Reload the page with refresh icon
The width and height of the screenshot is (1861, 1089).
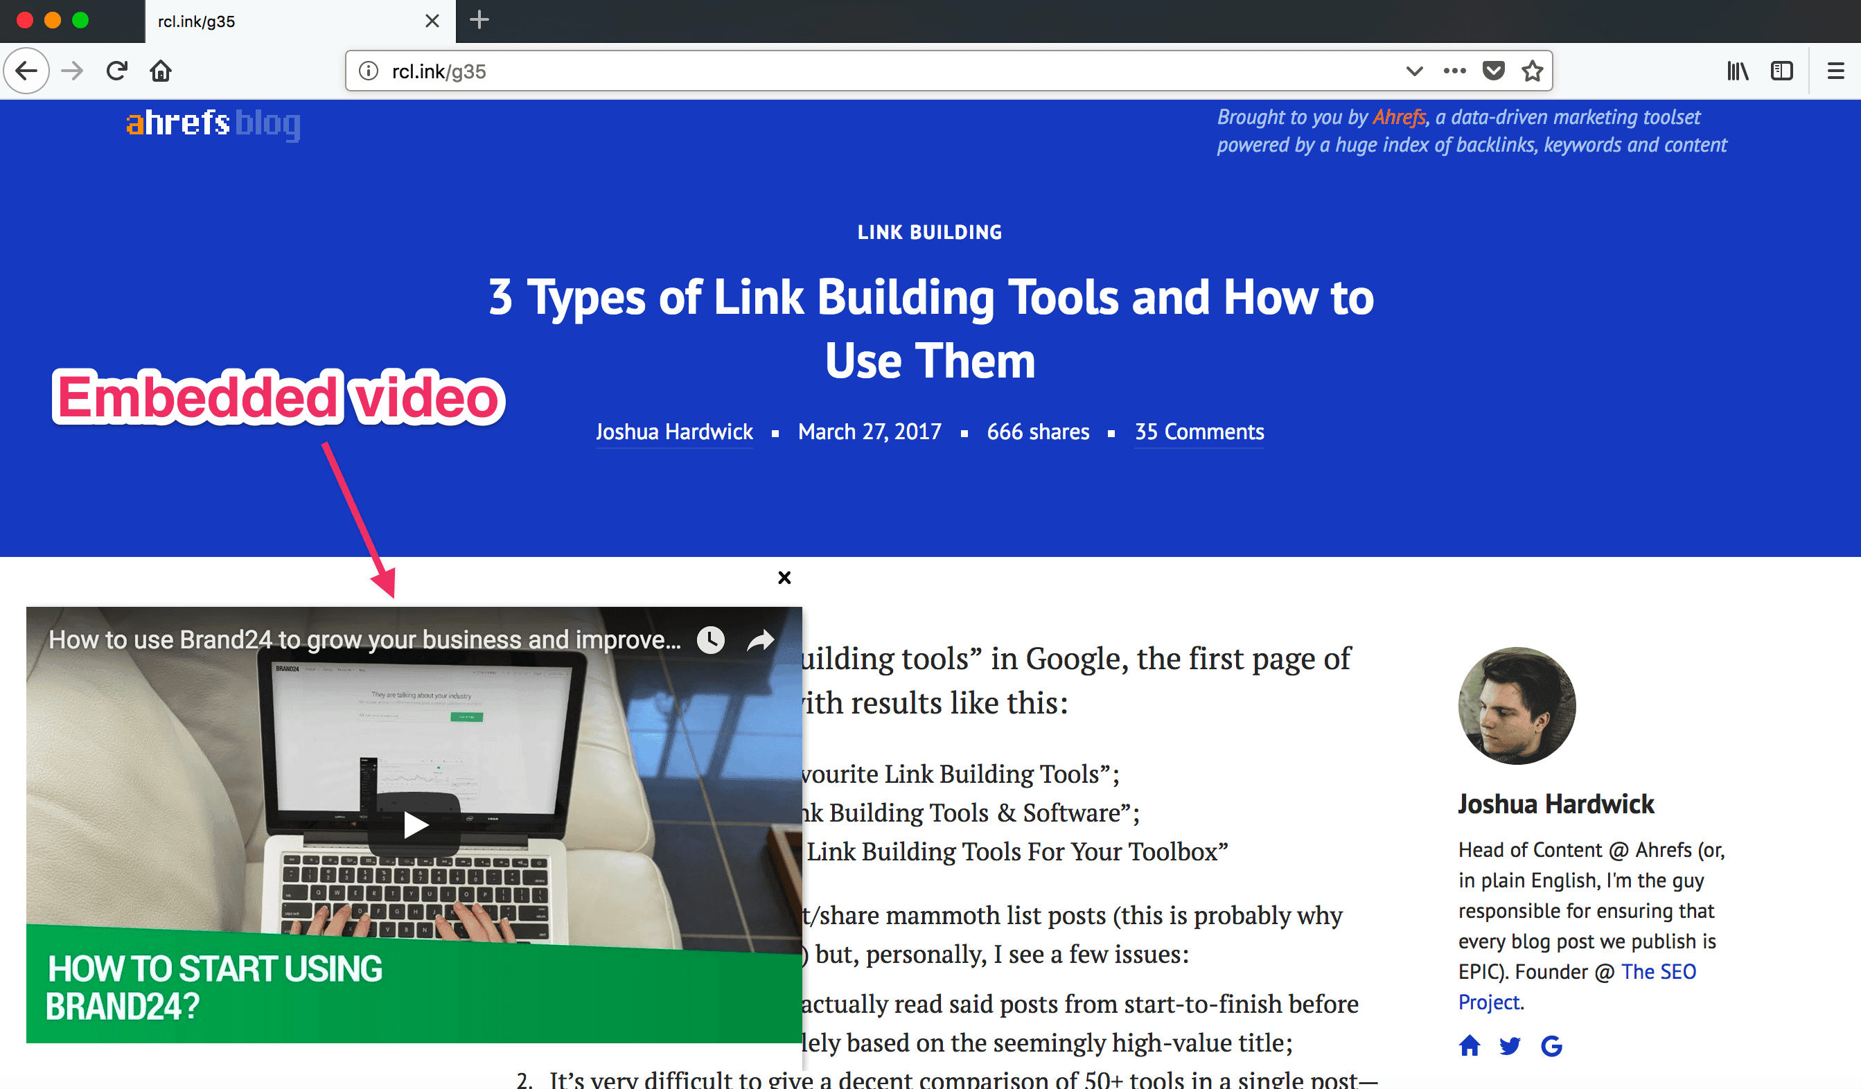tap(116, 71)
